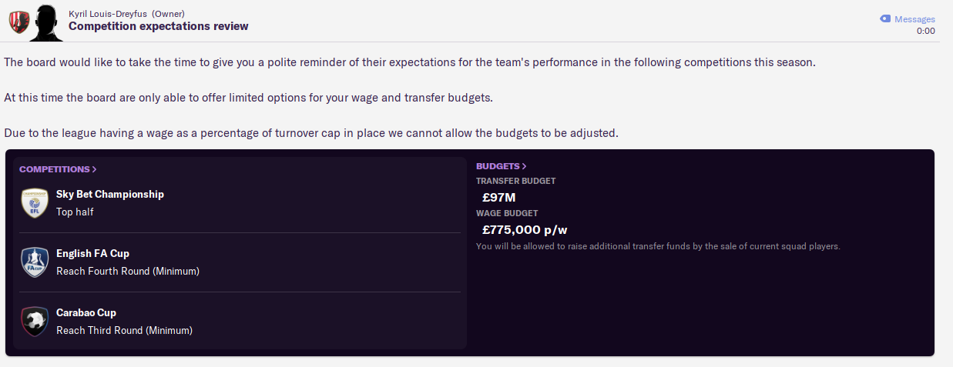Click the Competition expectations review heading

click(x=159, y=26)
